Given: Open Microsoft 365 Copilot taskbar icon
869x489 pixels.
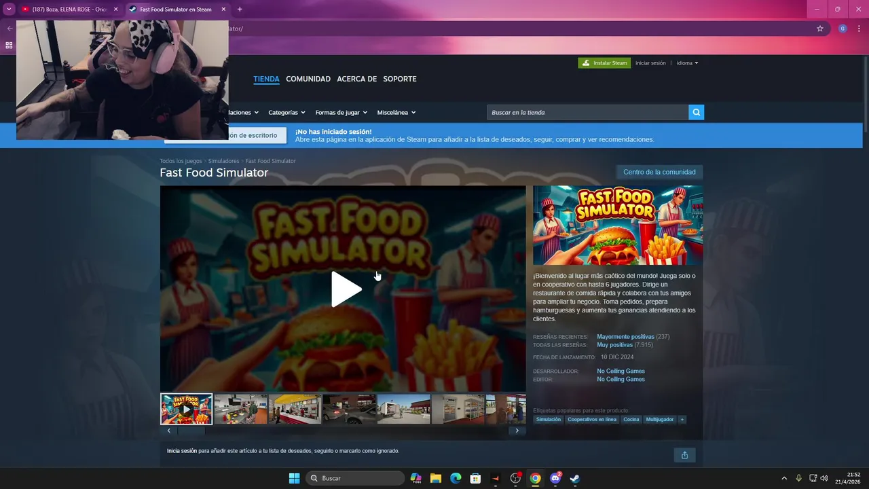Looking at the screenshot, I should click(415, 478).
